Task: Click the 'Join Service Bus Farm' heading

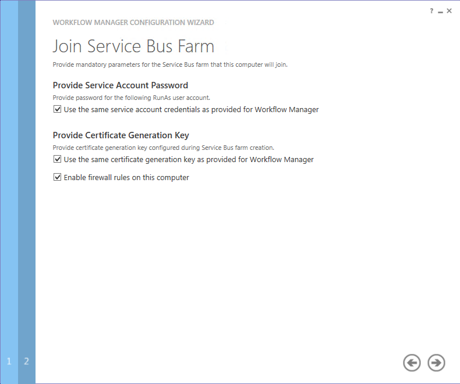Action: [133, 46]
